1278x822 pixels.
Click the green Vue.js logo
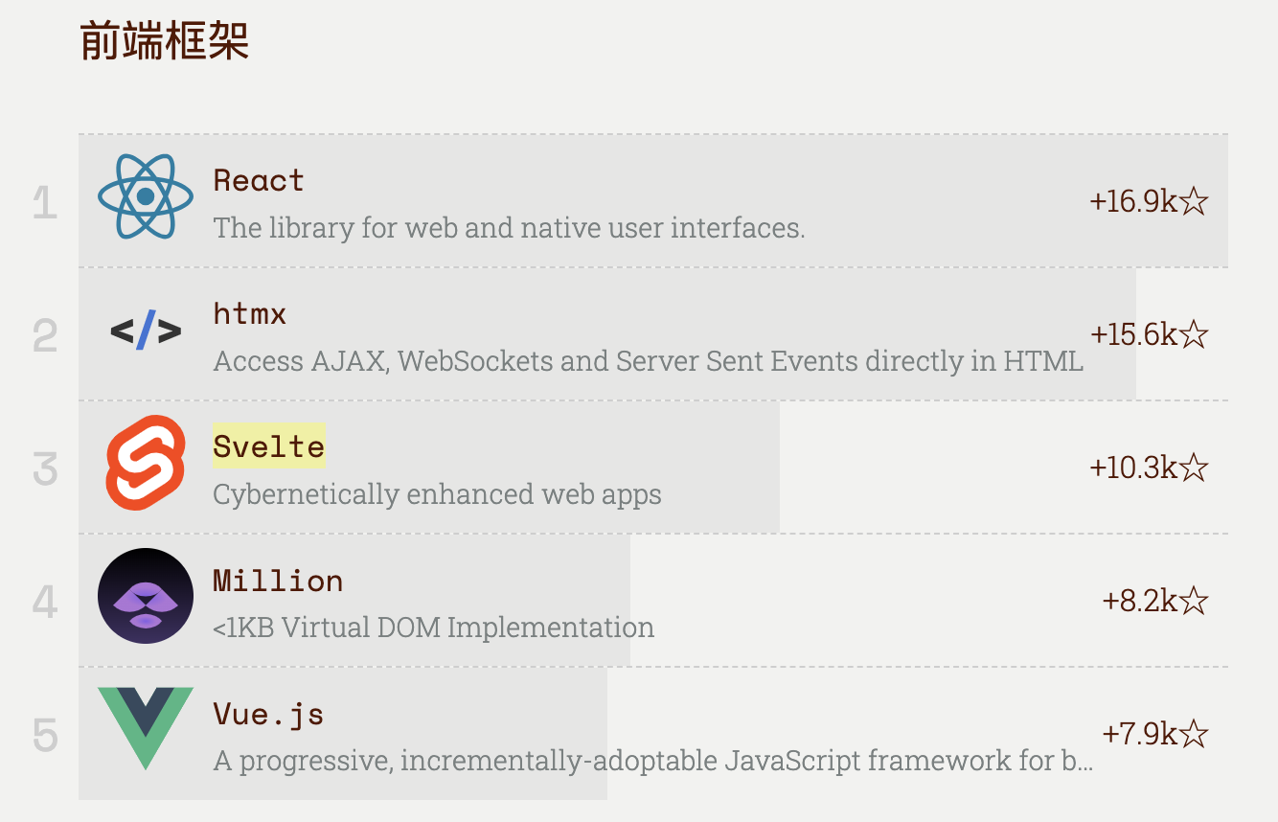(146, 727)
